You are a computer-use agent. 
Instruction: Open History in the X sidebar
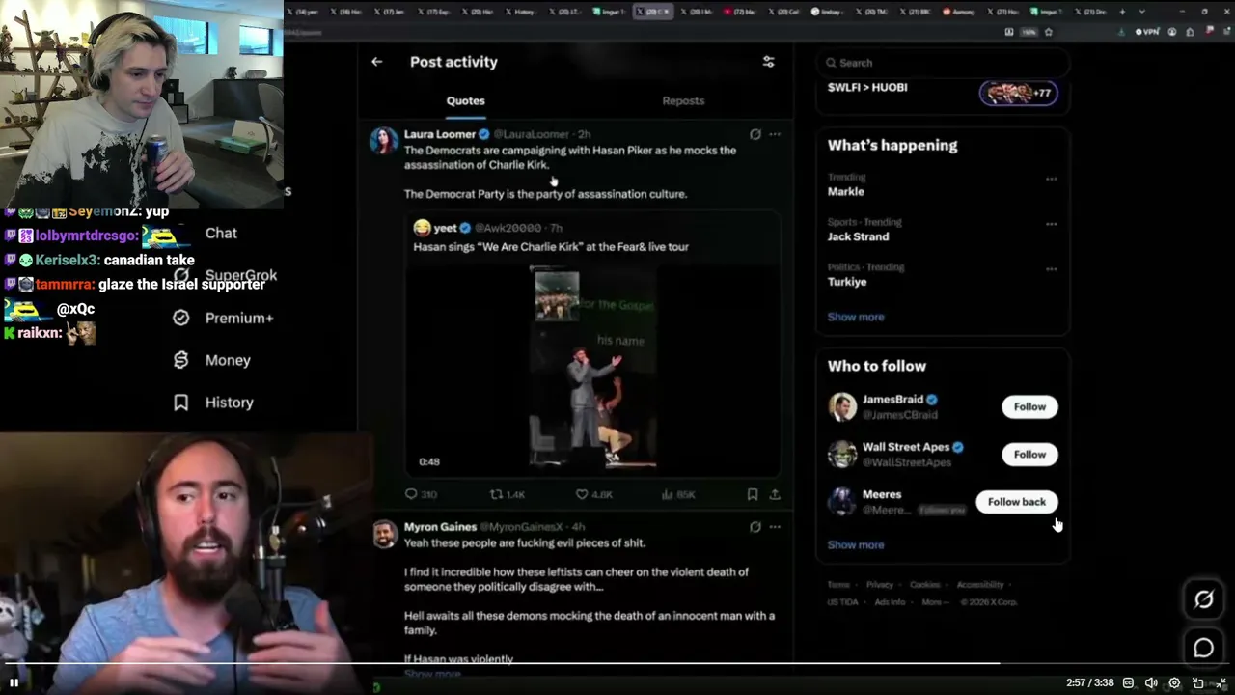(x=229, y=403)
